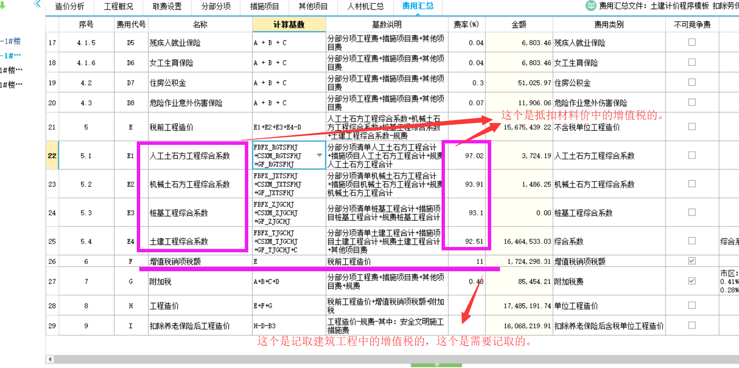739x368 pixels.
Task: Click the 费率(%) column header
Action: [x=466, y=24]
